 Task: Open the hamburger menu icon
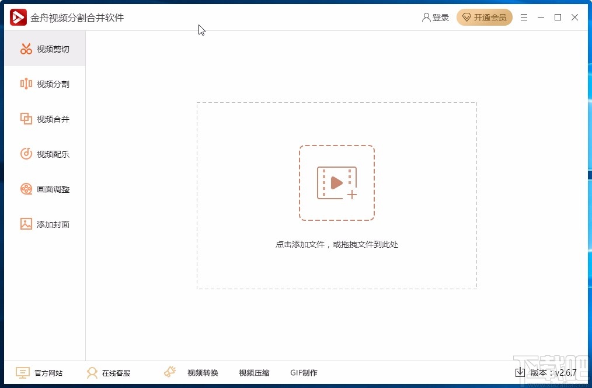(x=524, y=18)
